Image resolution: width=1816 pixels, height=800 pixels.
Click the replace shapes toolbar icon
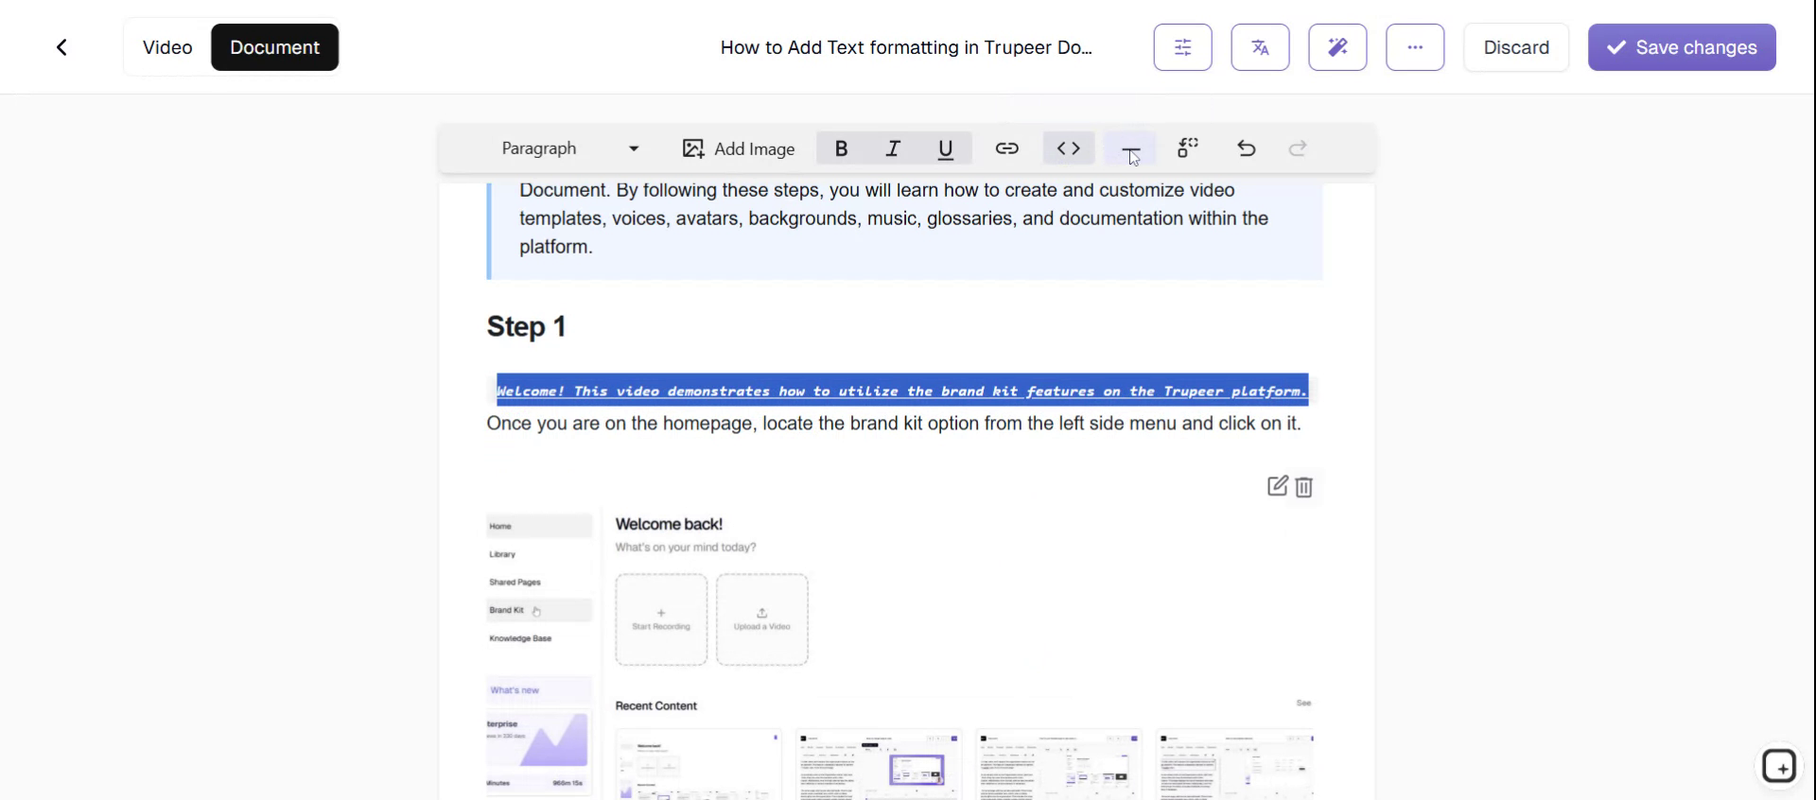coord(1188,148)
